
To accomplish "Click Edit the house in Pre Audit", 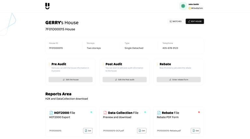I will click(x=71, y=80).
